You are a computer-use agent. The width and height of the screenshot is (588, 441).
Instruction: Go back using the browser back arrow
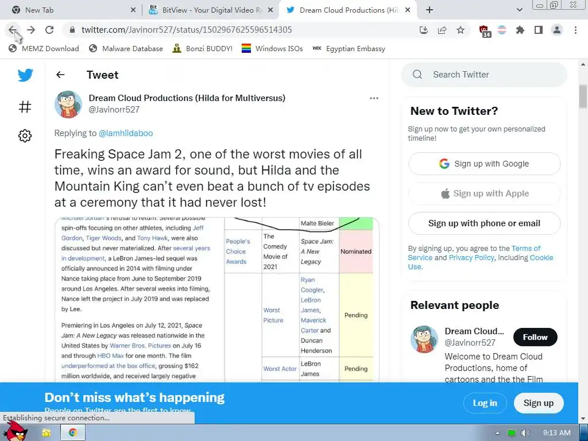tap(13, 30)
